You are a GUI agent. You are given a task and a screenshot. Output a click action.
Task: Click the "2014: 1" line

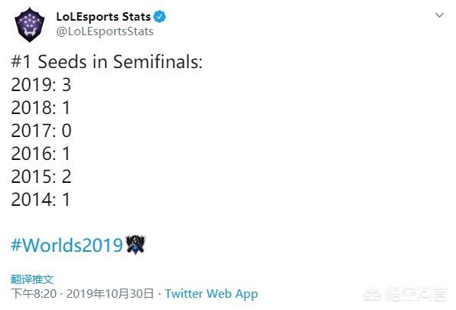41,199
